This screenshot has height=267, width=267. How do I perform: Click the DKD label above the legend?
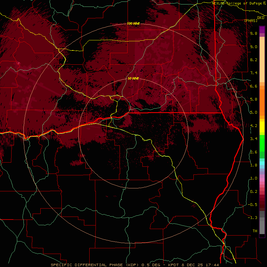coord(261,18)
